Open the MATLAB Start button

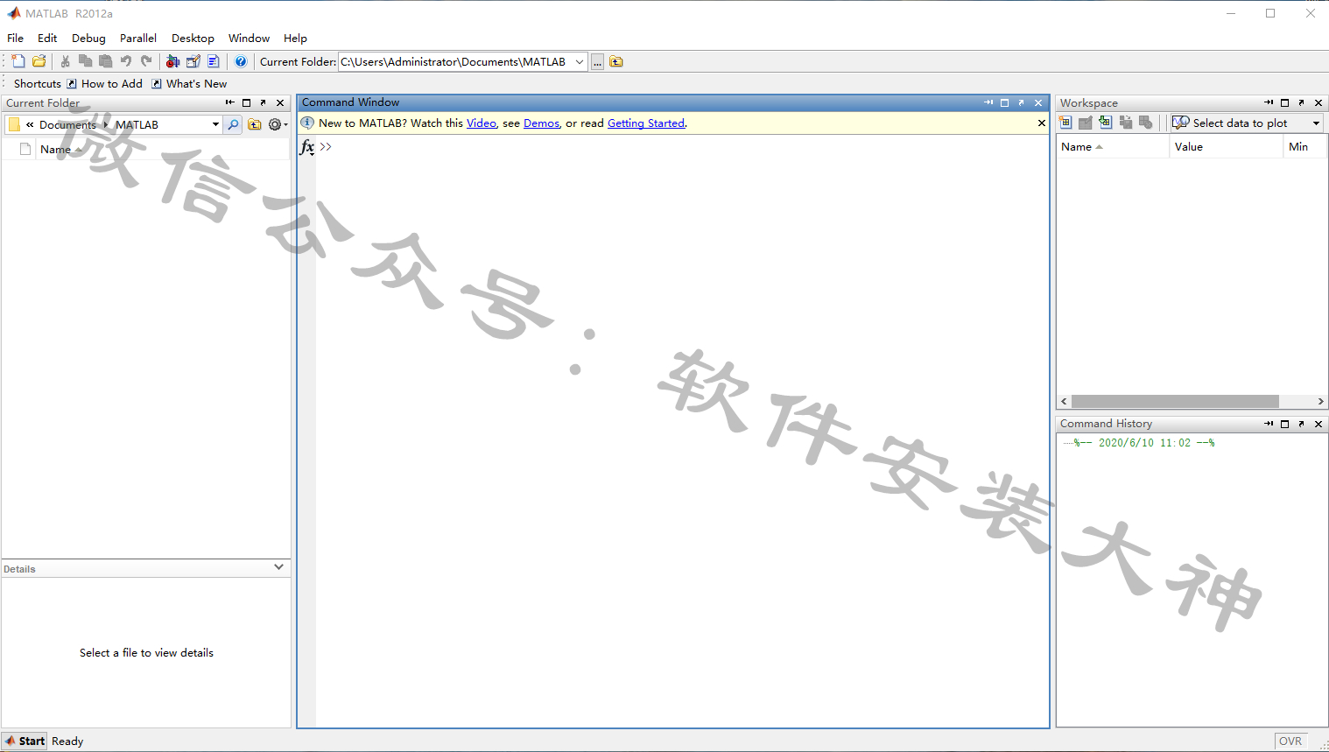click(x=25, y=741)
